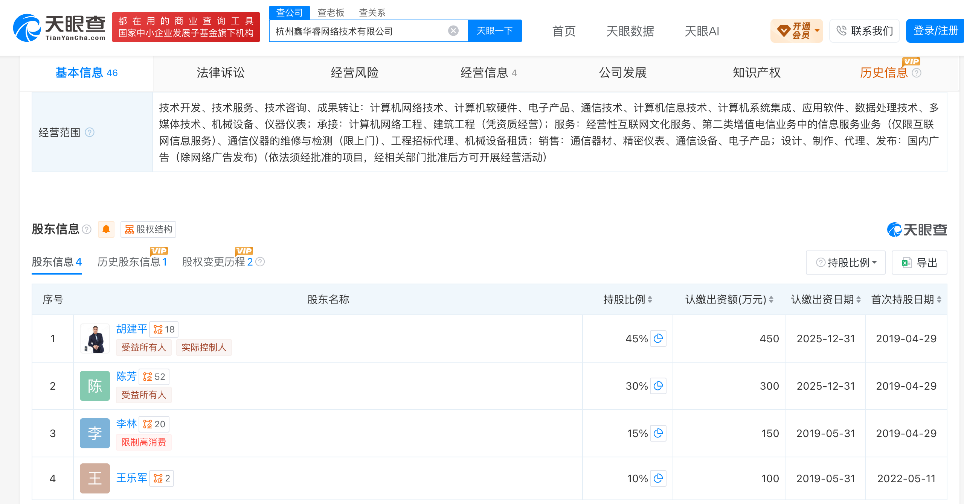Open 天眼AI in the navigation
This screenshot has width=964, height=504.
pos(702,31)
